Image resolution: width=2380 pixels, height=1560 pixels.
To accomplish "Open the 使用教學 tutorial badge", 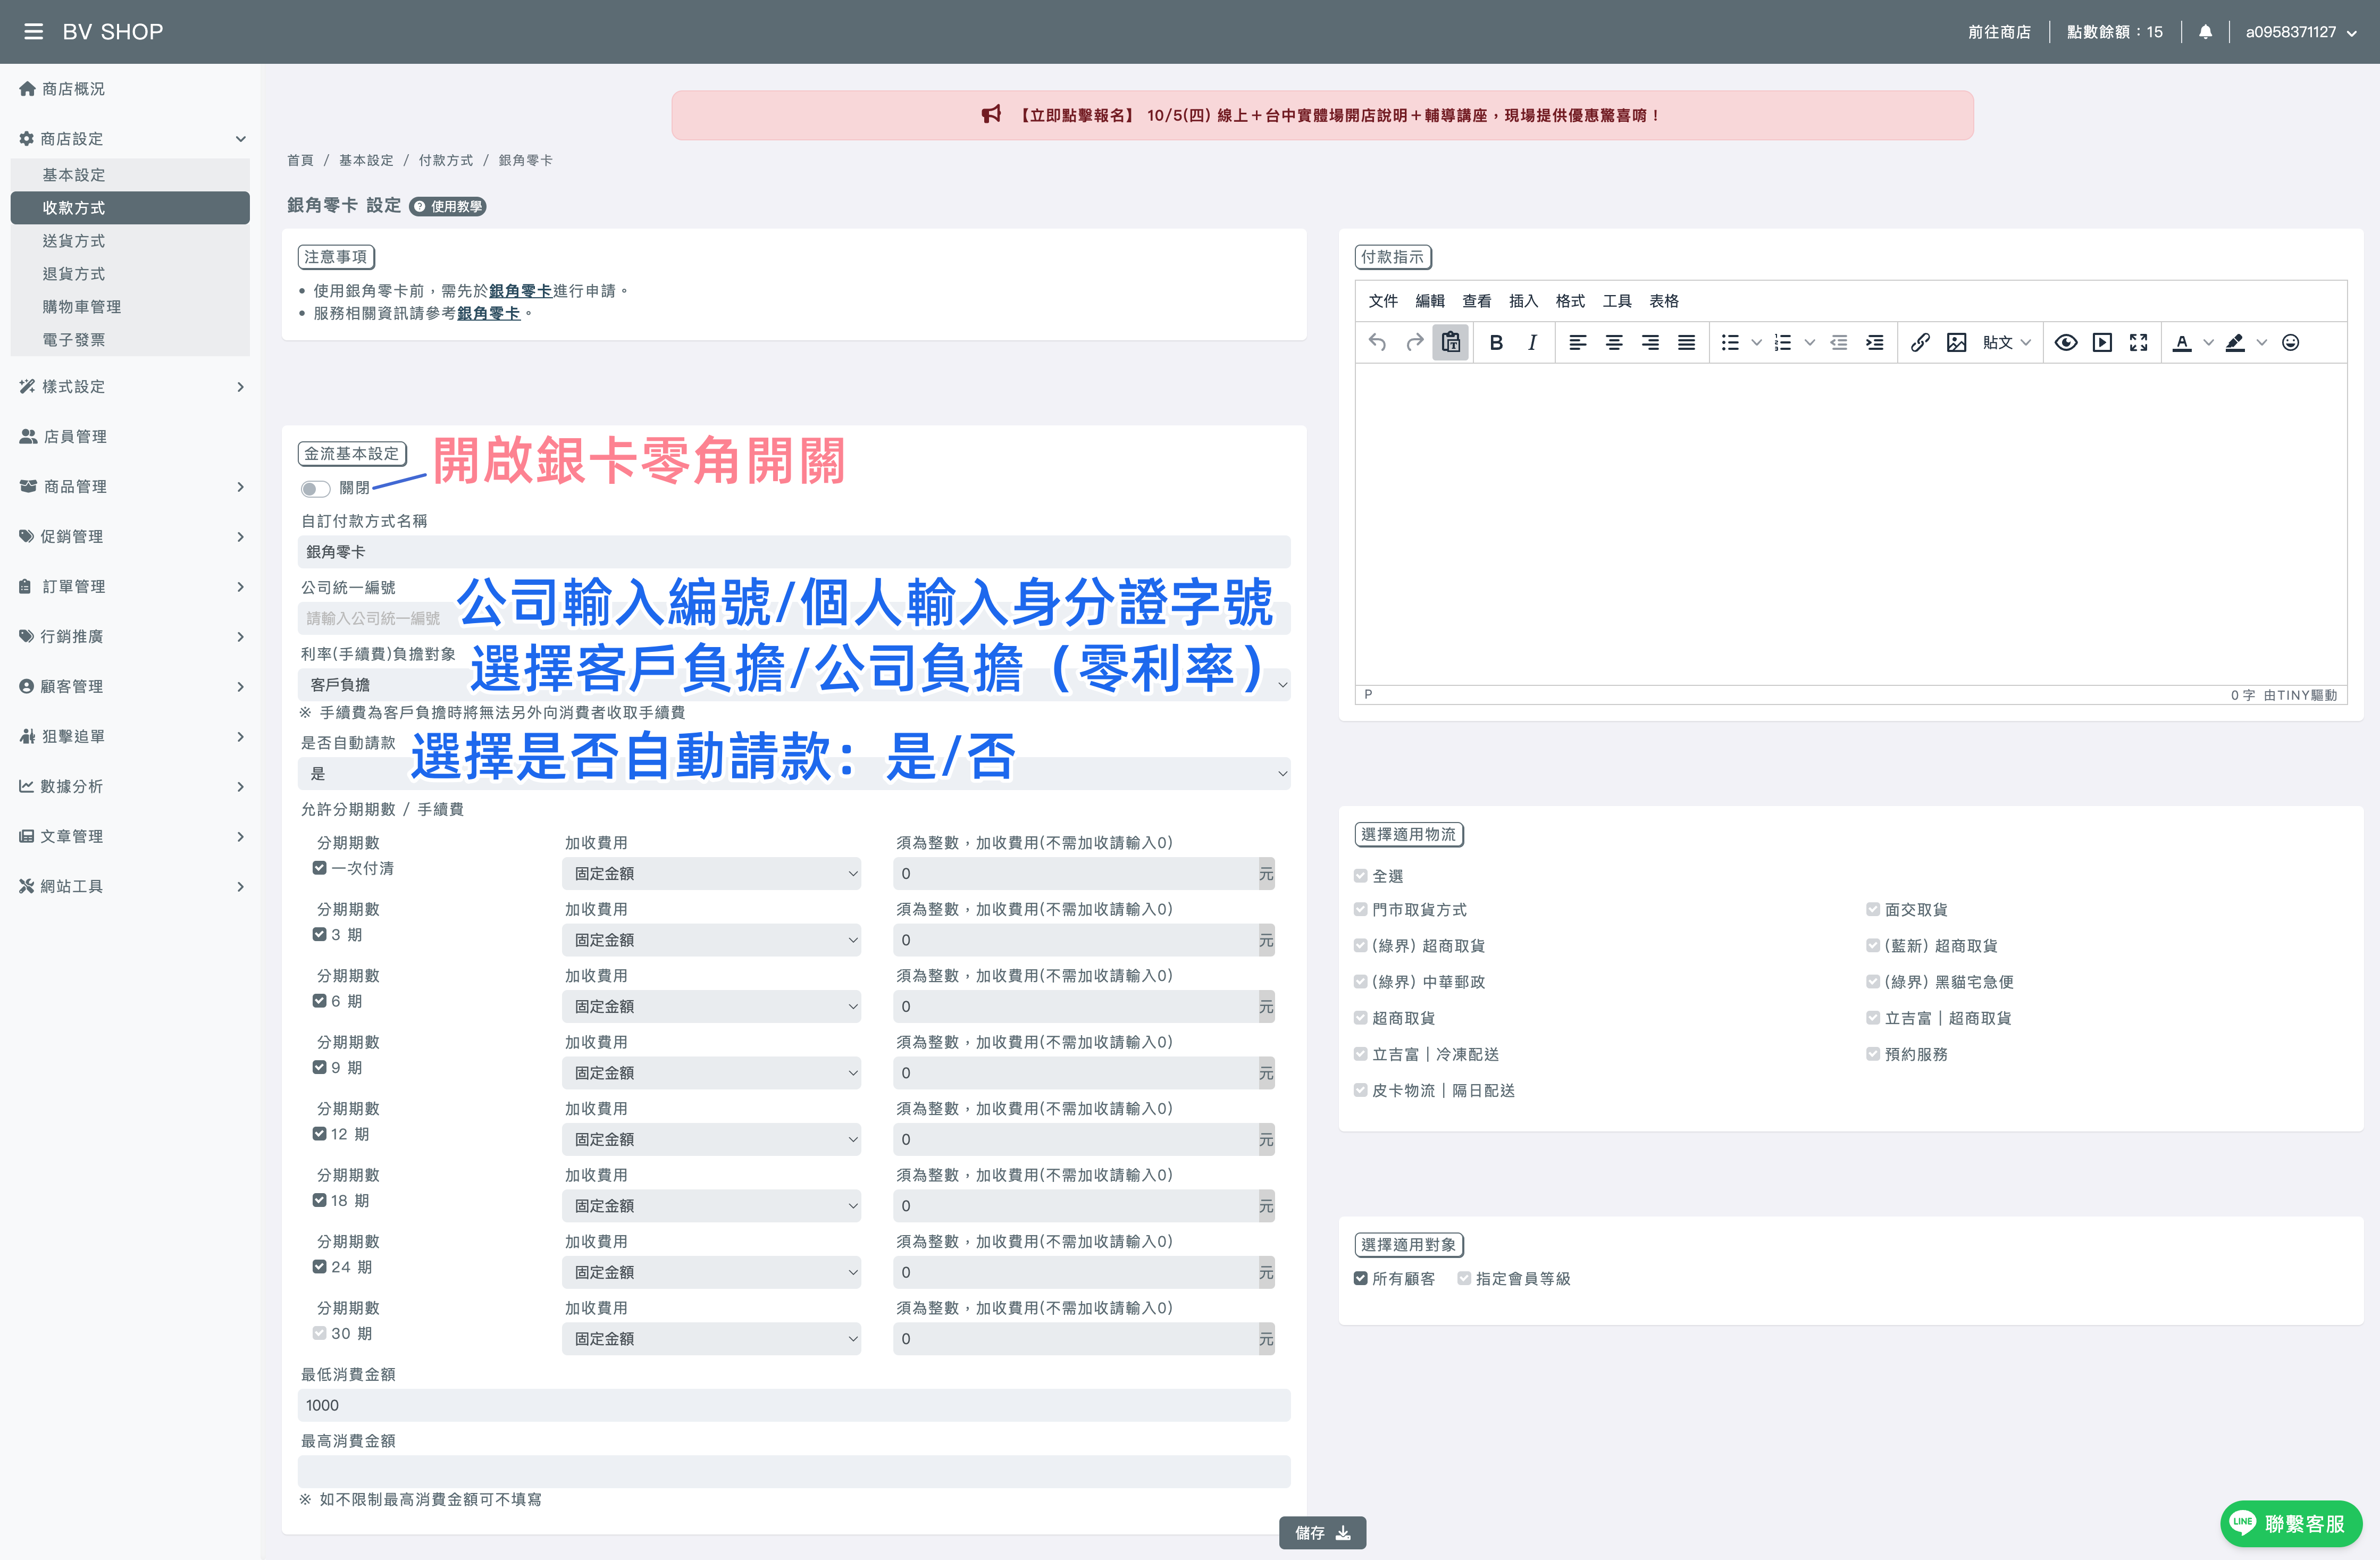I will (448, 207).
